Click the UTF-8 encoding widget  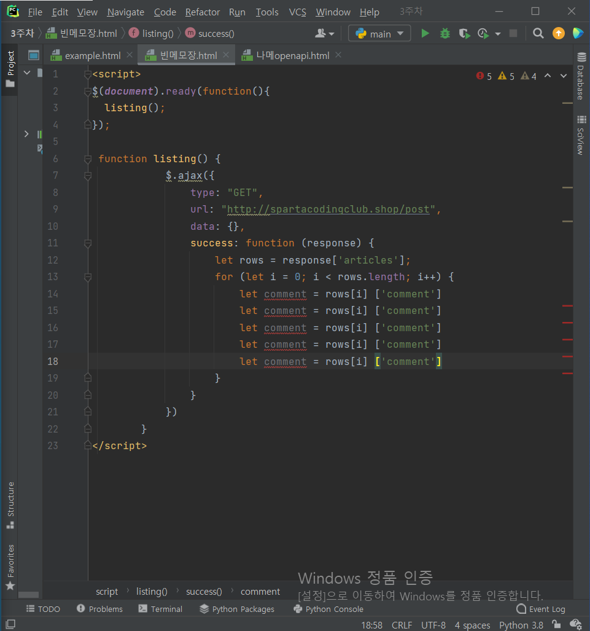tap(433, 625)
